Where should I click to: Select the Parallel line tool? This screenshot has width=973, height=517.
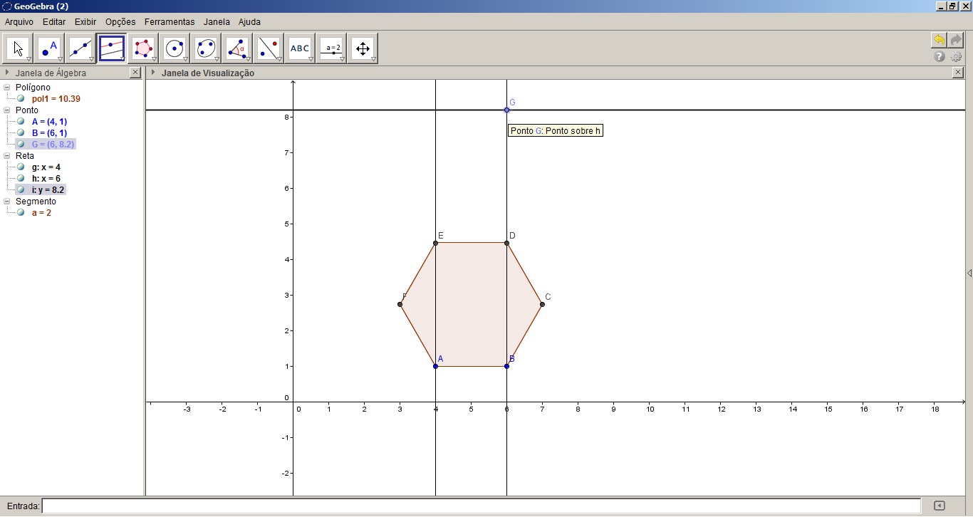112,48
